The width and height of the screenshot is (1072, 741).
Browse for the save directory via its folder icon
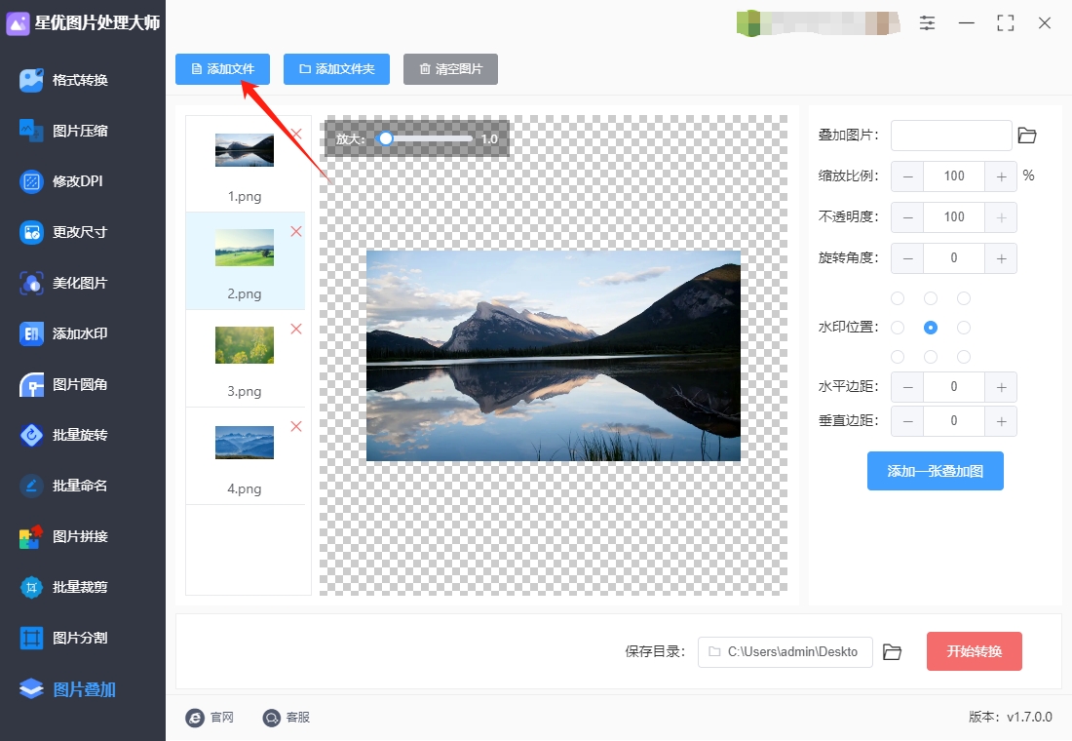click(892, 652)
